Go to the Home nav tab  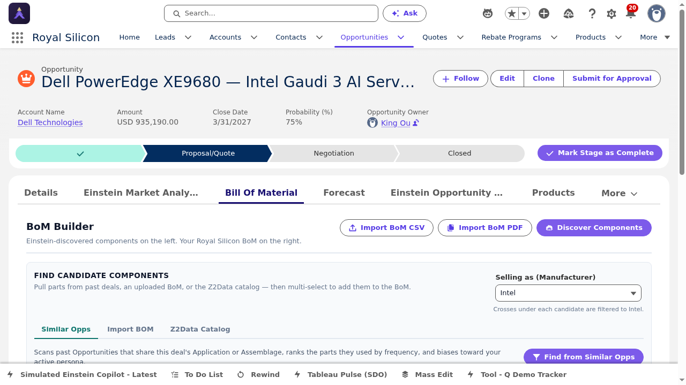pos(129,37)
